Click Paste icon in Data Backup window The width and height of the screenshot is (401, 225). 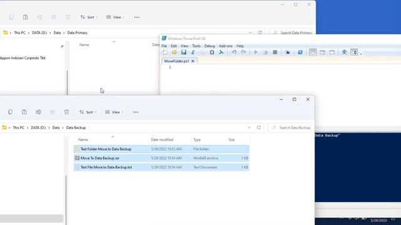coord(24,112)
